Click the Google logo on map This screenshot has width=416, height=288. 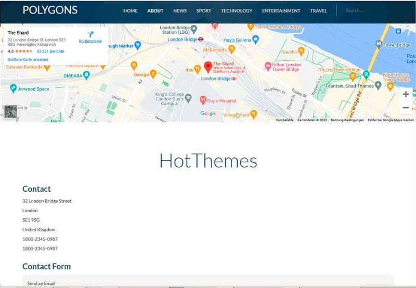click(208, 113)
